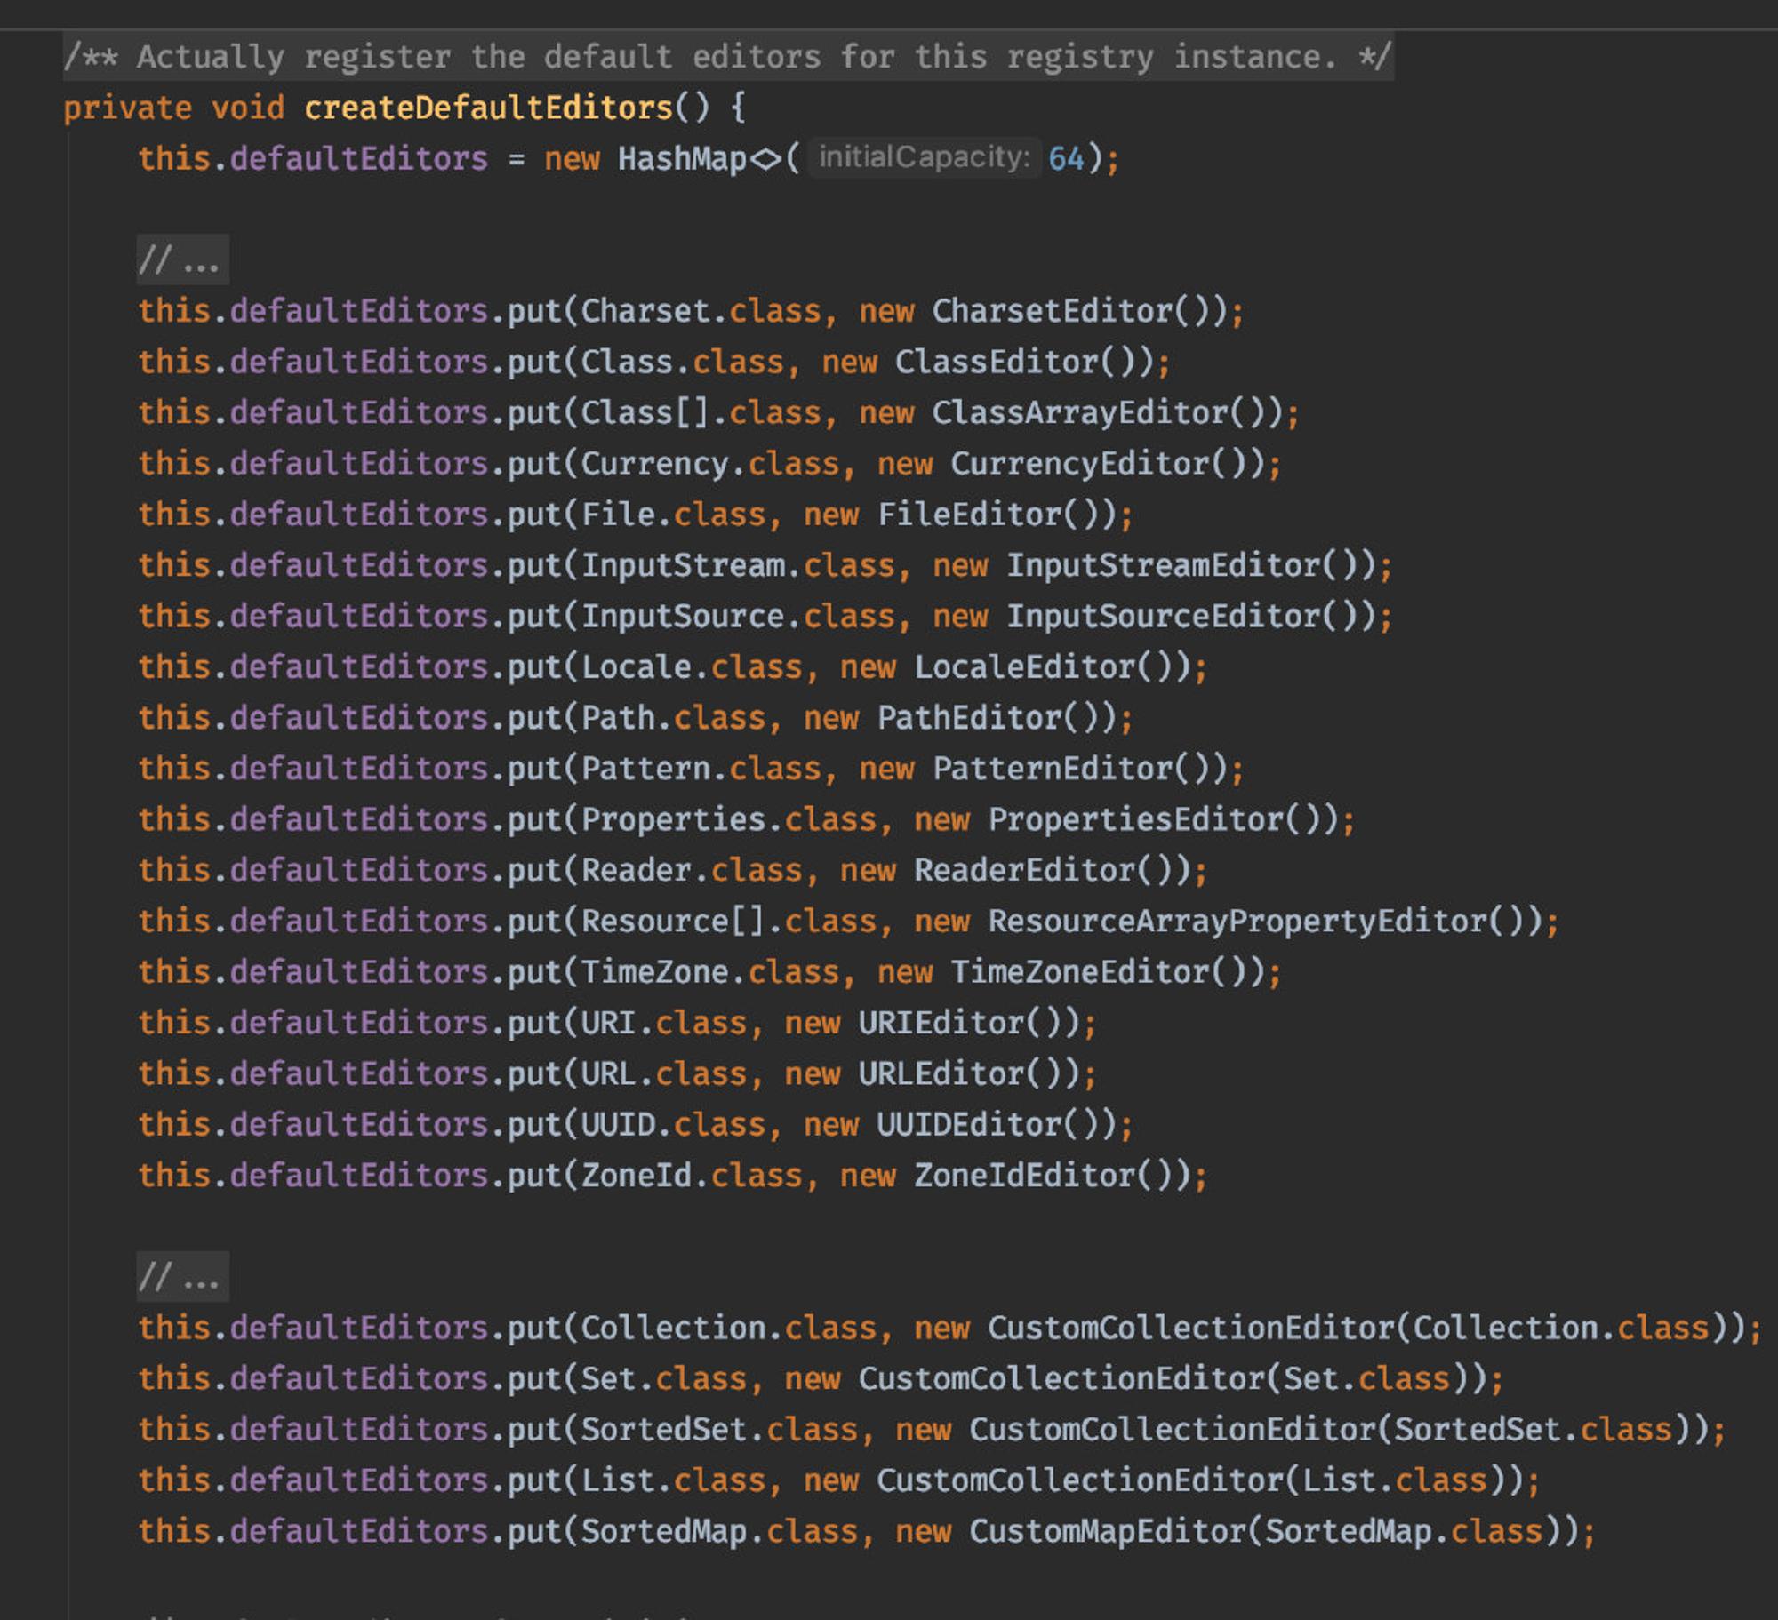Click the PatternEditor class reference
Image resolution: width=1778 pixels, height=1620 pixels.
(x=1053, y=769)
